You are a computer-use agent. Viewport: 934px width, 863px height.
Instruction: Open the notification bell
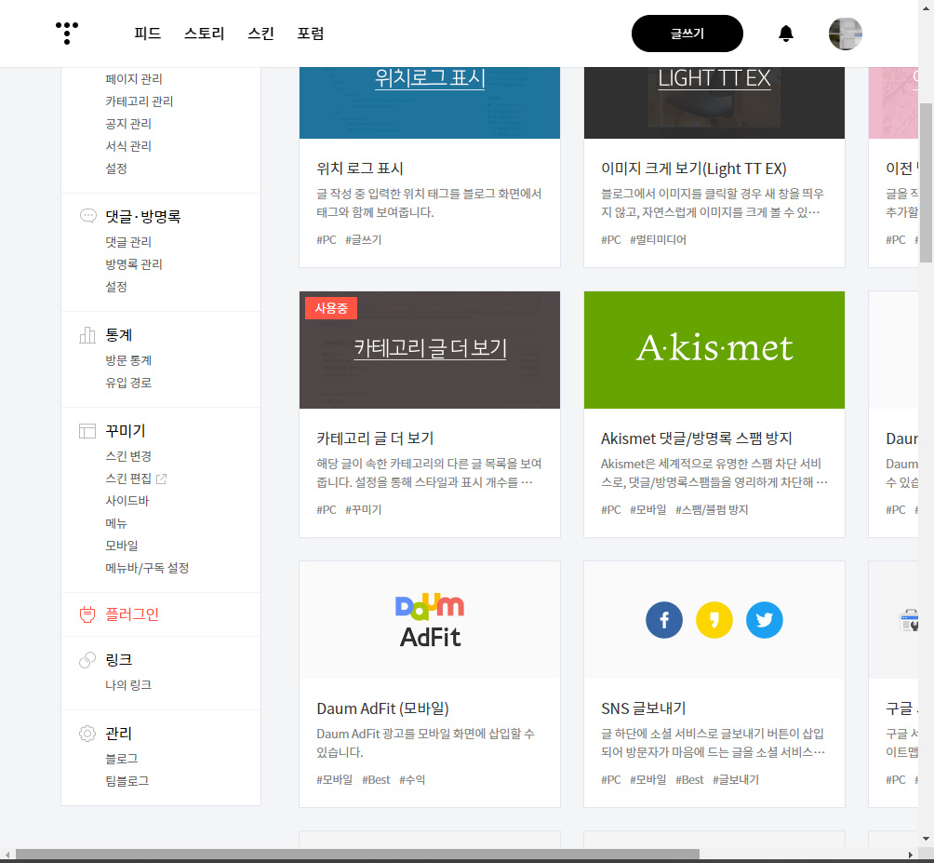point(786,34)
